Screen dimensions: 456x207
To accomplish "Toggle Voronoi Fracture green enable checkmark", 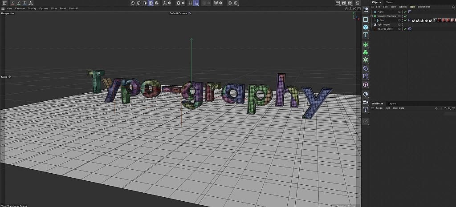I will click(405, 16).
